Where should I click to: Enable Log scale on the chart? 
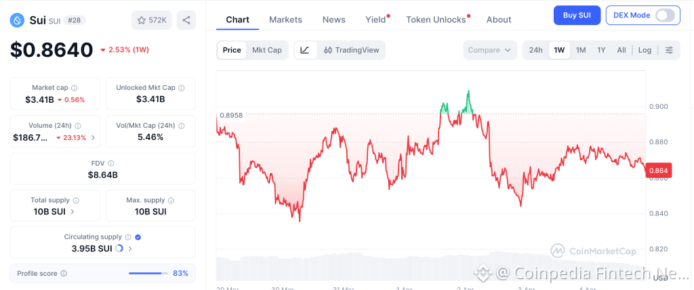click(x=645, y=50)
